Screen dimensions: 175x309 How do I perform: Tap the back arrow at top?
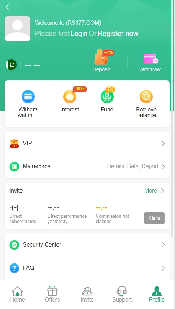point(7,7)
